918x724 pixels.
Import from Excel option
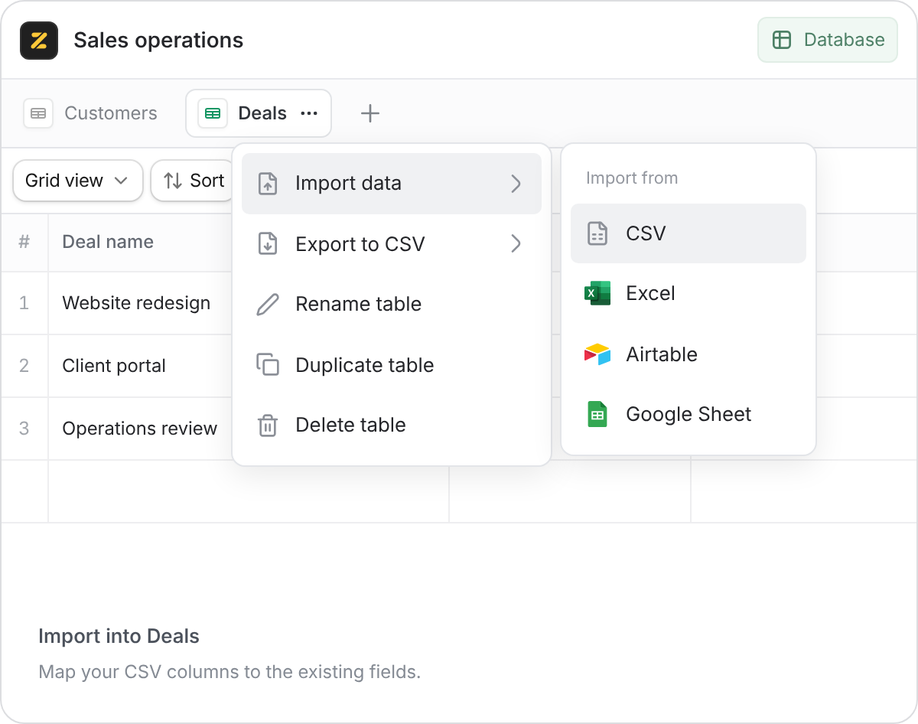point(688,293)
